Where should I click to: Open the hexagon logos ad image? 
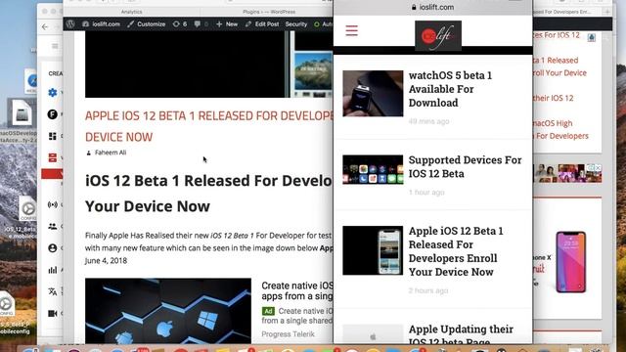coord(168,311)
